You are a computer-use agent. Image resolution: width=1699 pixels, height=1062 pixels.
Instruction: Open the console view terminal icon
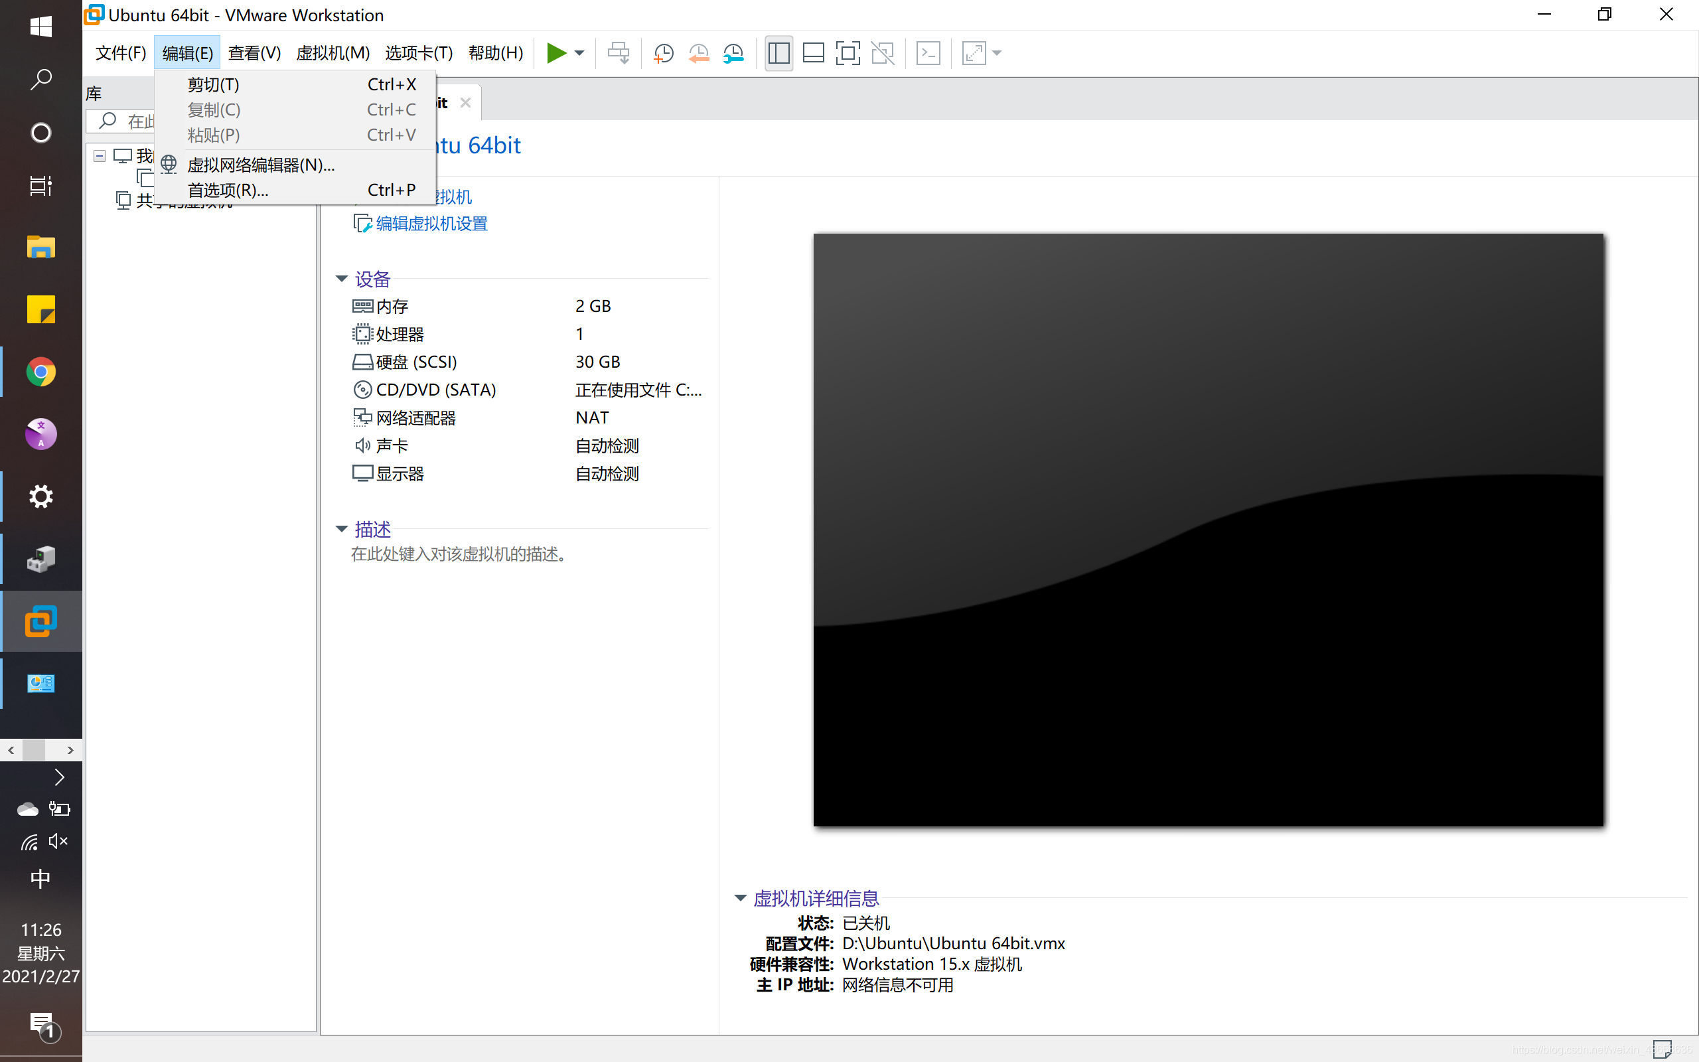tap(928, 53)
